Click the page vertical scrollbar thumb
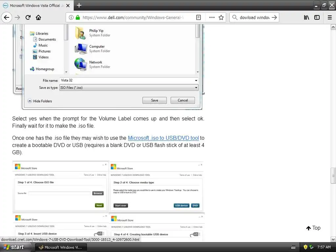 pos(333,176)
